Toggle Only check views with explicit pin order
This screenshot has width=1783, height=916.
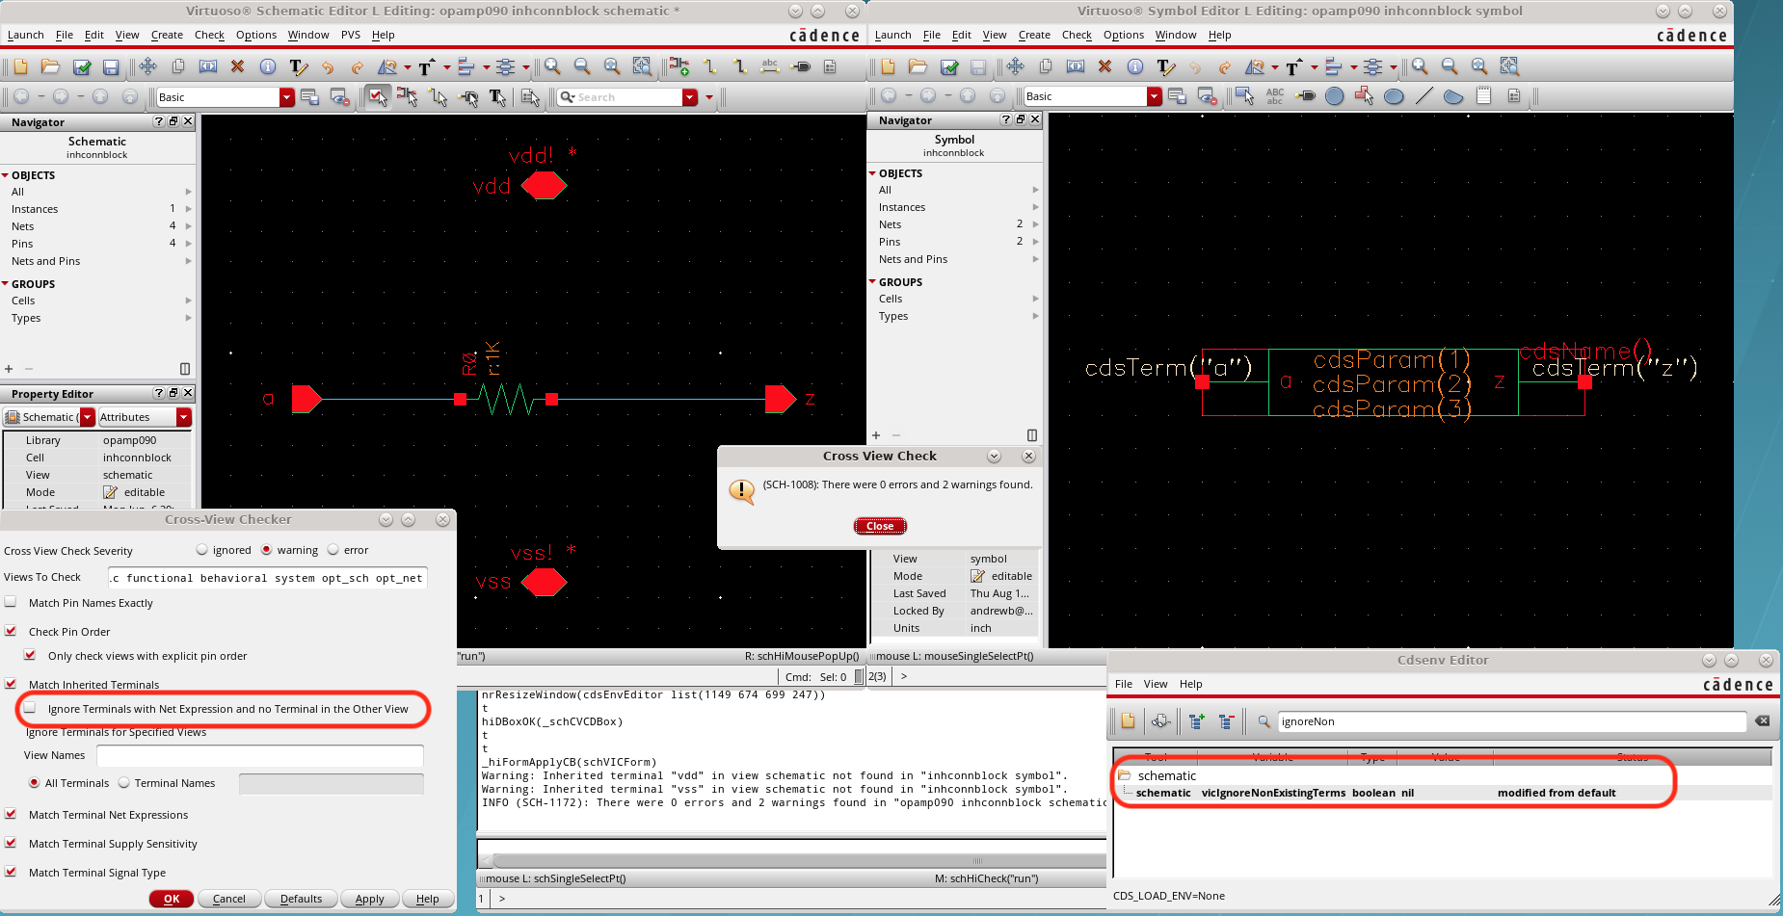30,655
